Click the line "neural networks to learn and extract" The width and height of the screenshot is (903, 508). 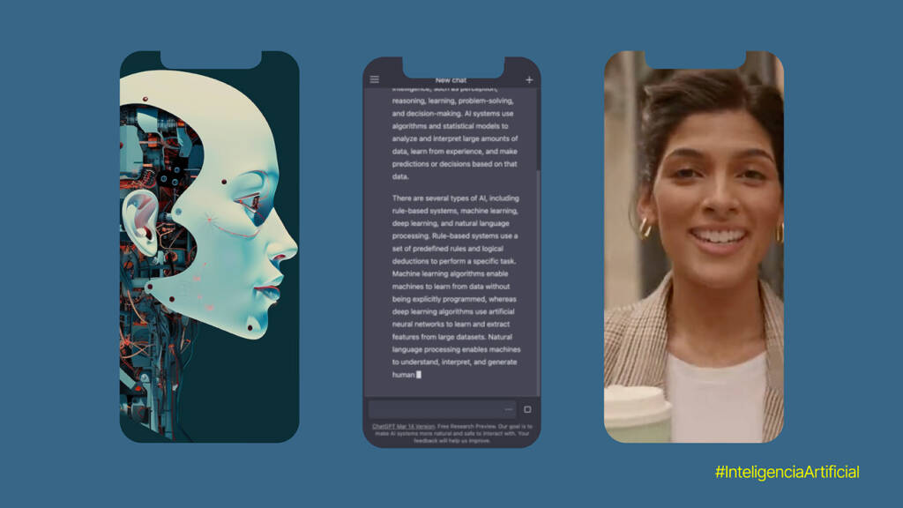click(x=451, y=325)
